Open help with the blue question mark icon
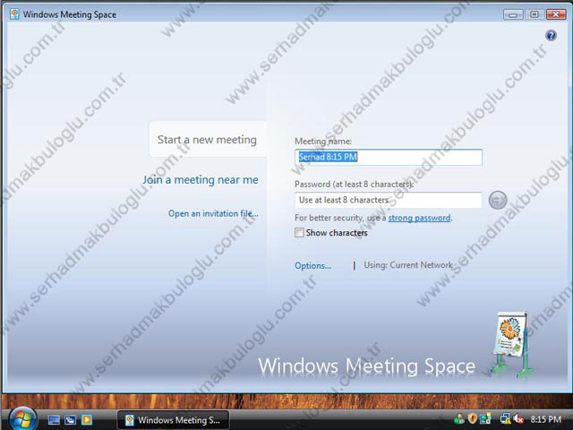This screenshot has height=430, width=573. (x=552, y=36)
